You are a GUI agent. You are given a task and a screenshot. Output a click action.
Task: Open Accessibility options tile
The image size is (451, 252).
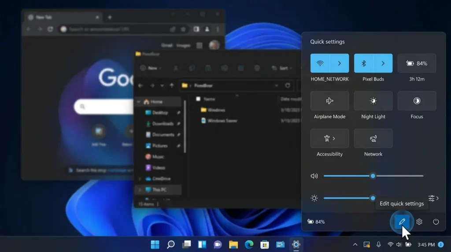329,138
